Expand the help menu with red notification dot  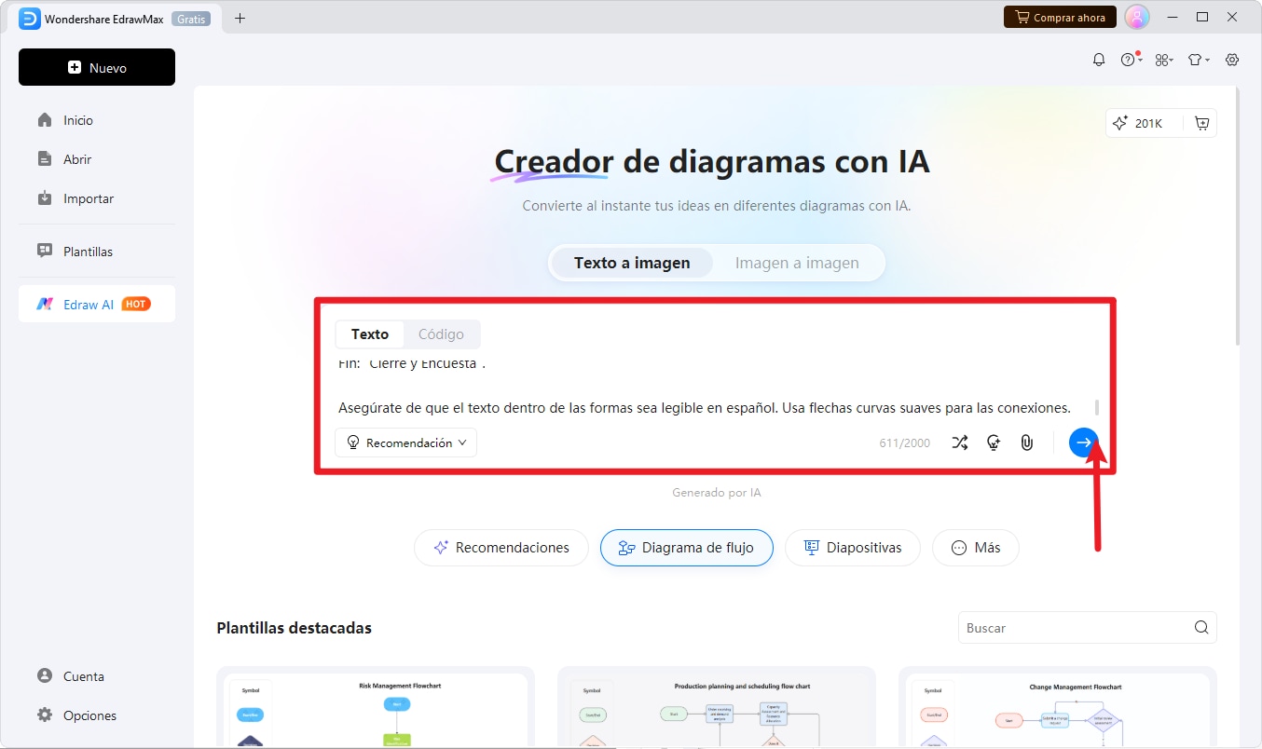tap(1131, 59)
